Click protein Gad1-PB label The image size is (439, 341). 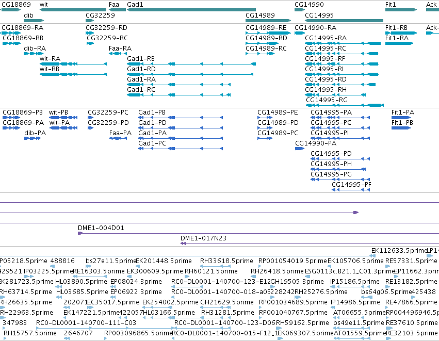pos(152,112)
